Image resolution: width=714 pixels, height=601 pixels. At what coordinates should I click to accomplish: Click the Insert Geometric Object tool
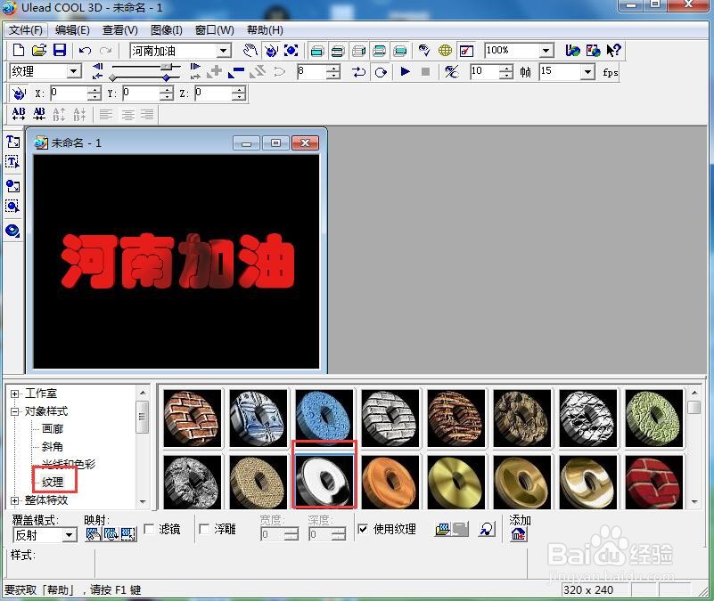[x=12, y=231]
